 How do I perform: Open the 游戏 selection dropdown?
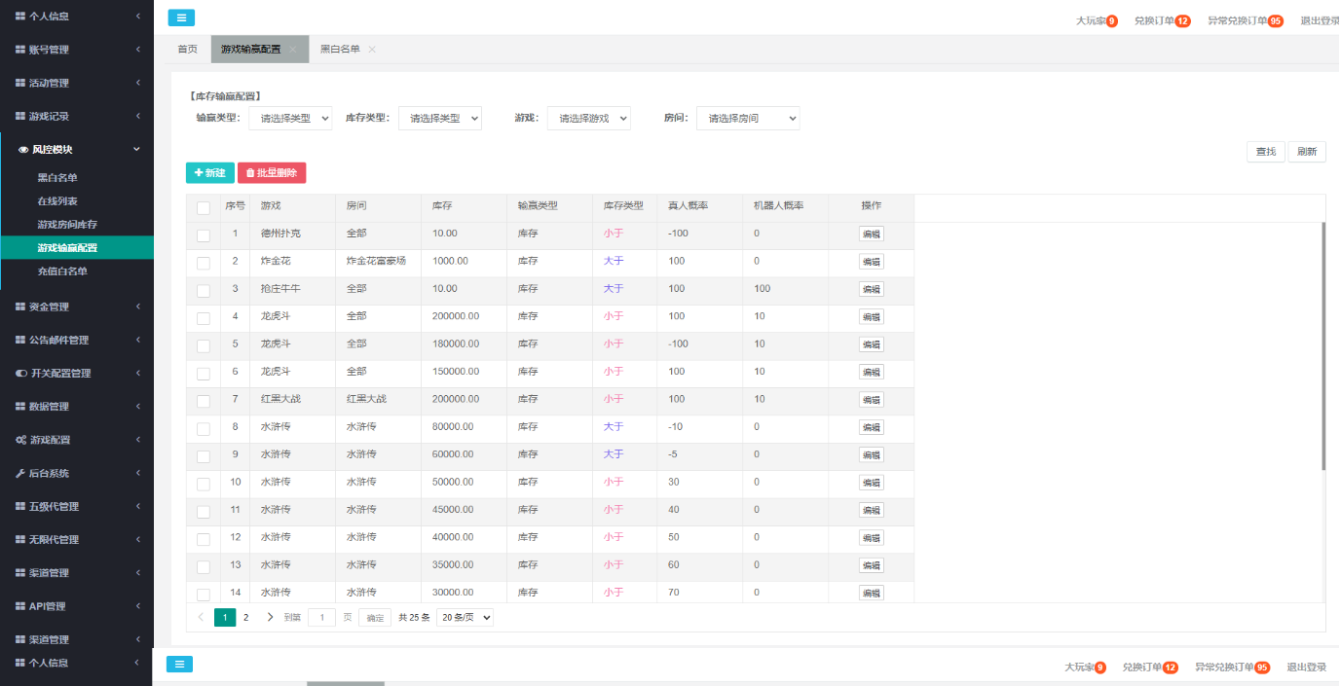[x=588, y=117]
